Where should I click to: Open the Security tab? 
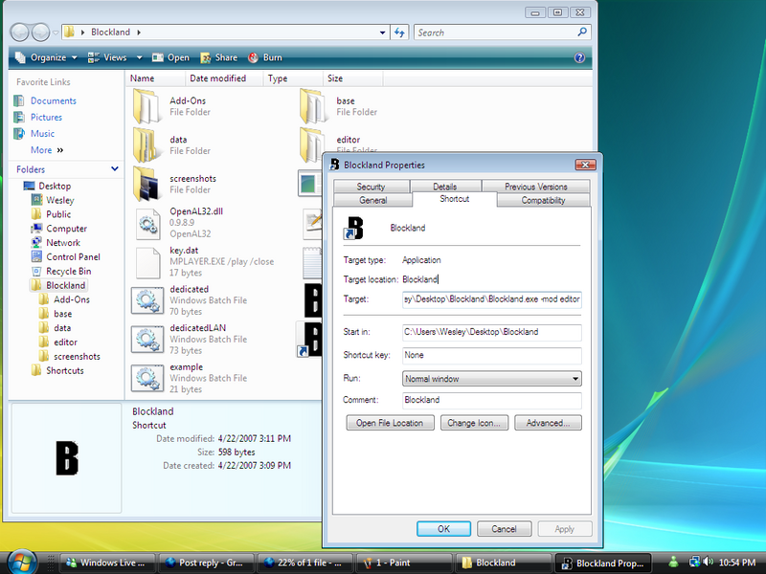(x=371, y=187)
